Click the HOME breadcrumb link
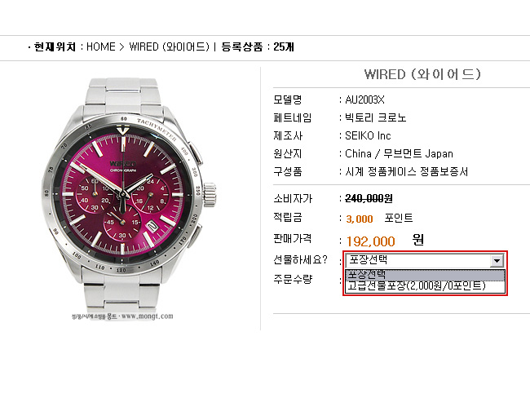The width and height of the screenshot is (530, 398). point(101,46)
